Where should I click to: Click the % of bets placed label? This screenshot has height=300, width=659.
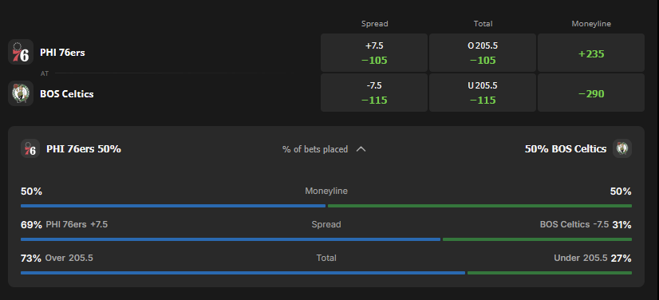coord(315,149)
